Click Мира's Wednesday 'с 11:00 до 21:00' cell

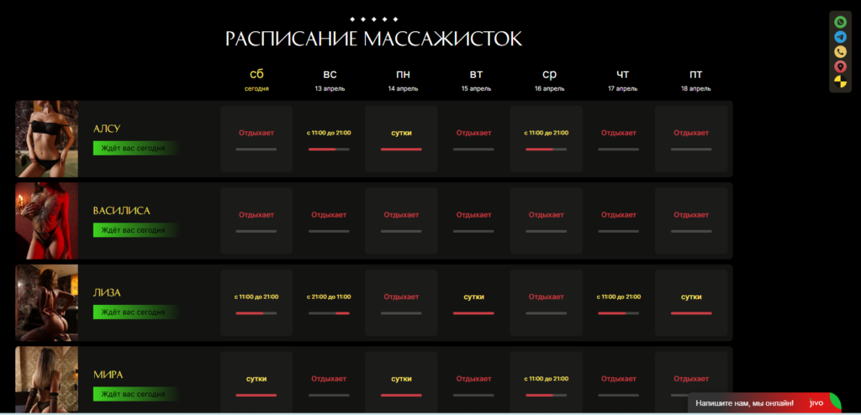(x=547, y=382)
